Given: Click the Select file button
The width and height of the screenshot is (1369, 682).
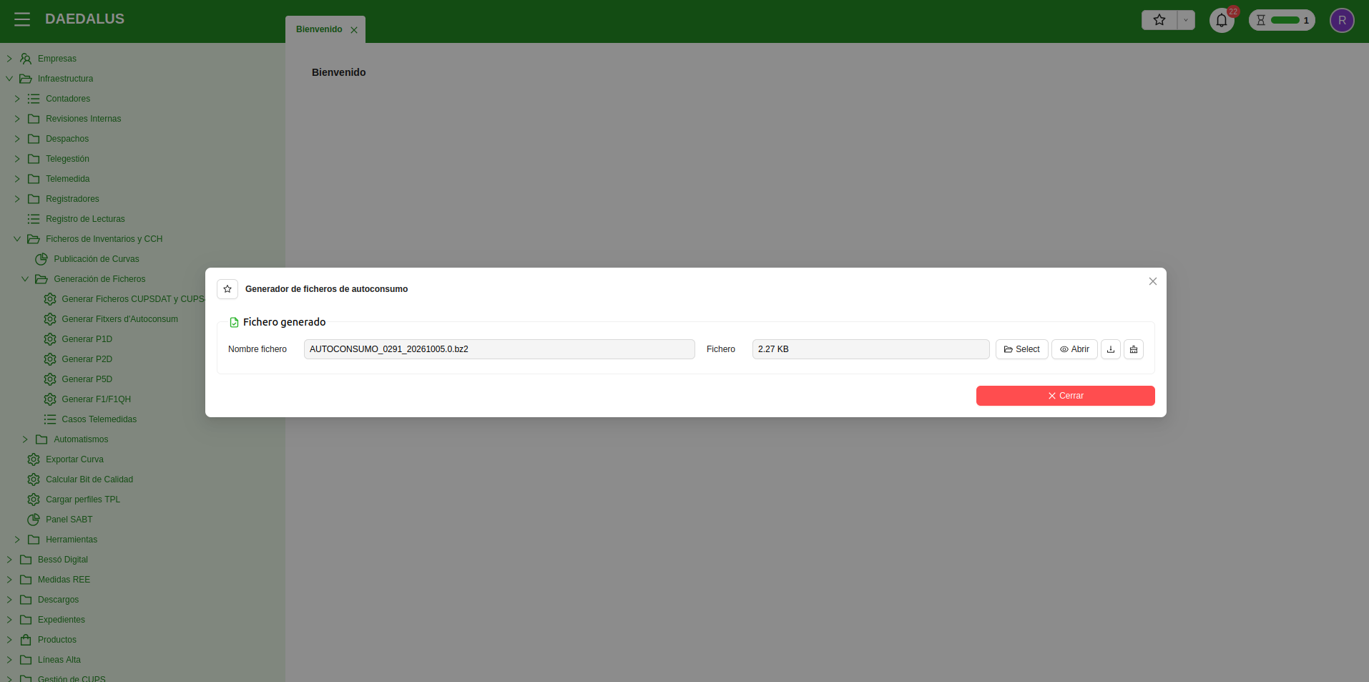Looking at the screenshot, I should tap(1022, 349).
